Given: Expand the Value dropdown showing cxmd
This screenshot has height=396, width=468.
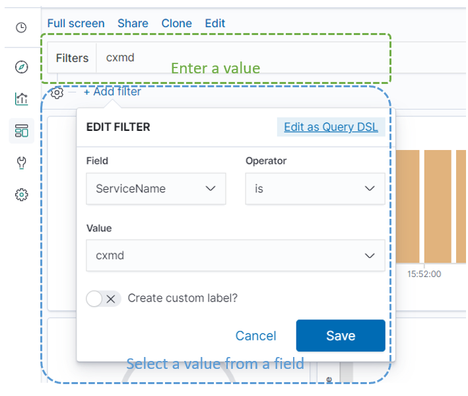Looking at the screenshot, I should click(x=235, y=255).
